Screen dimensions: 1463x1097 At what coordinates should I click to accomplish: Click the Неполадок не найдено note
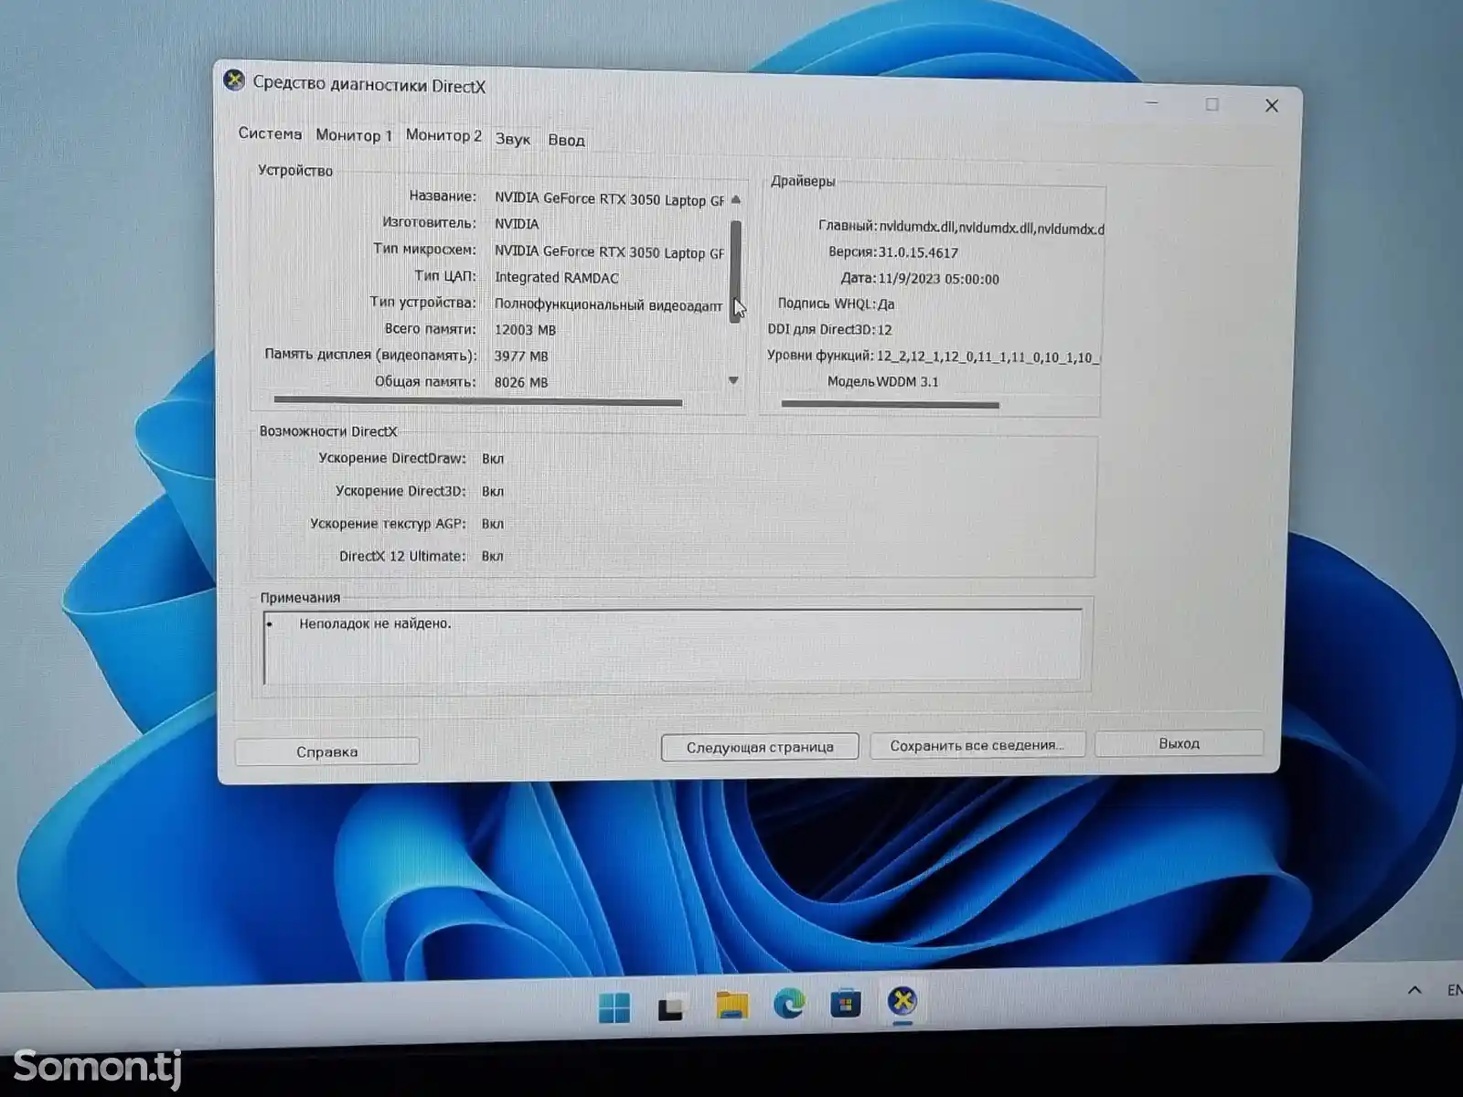pyautogui.click(x=375, y=623)
